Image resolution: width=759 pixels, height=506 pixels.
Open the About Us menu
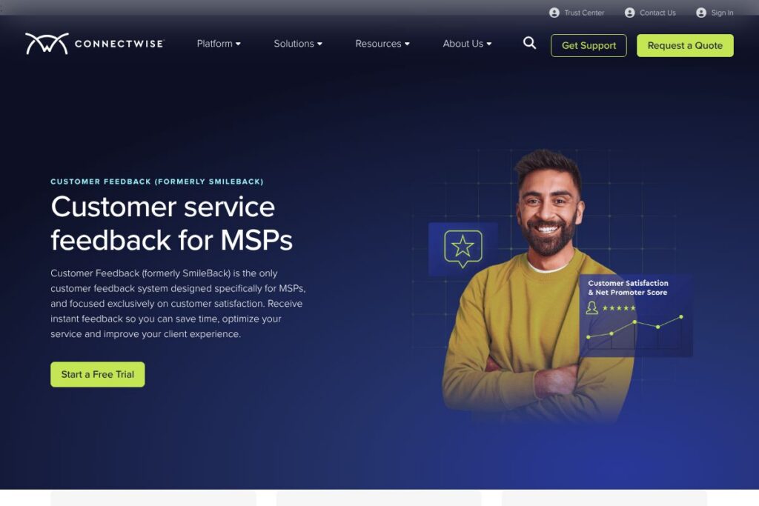[467, 44]
